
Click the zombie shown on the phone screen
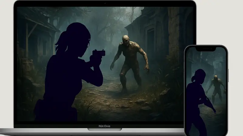click(x=216, y=89)
